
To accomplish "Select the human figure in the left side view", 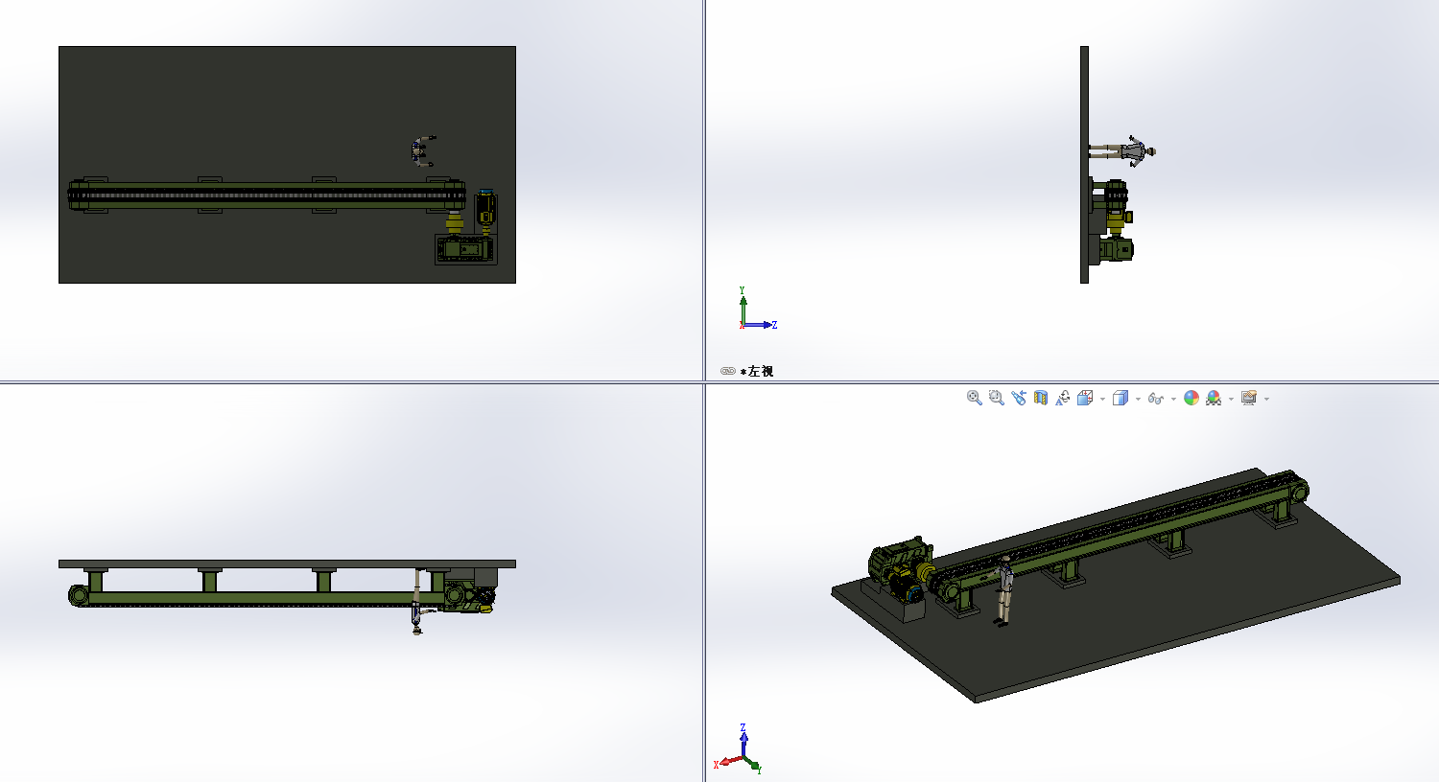I will point(1122,151).
